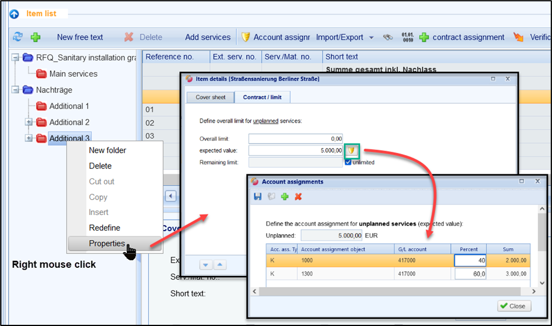Click the refresh icon in the toolbar
Image resolution: width=552 pixels, height=326 pixels.
[18, 37]
